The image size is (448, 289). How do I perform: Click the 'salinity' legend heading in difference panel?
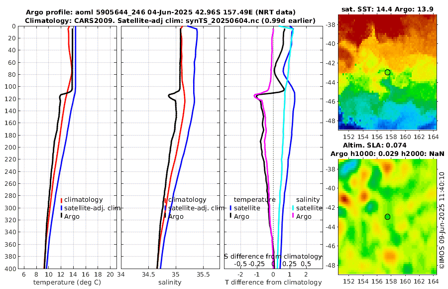tap(308, 200)
